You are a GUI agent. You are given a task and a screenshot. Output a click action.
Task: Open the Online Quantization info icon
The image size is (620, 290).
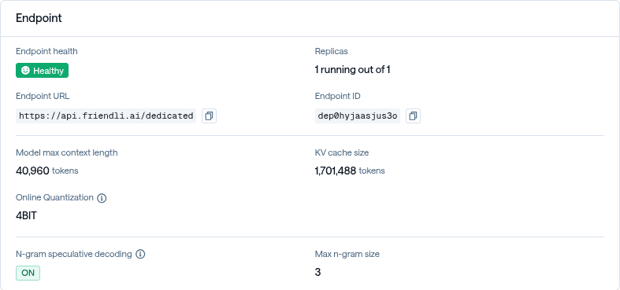102,198
